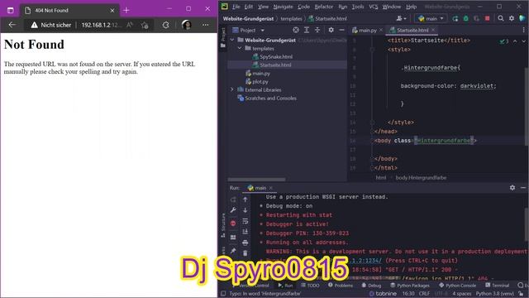The width and height of the screenshot is (529, 298).
Task: Open TODO tool window
Action: click(310, 286)
